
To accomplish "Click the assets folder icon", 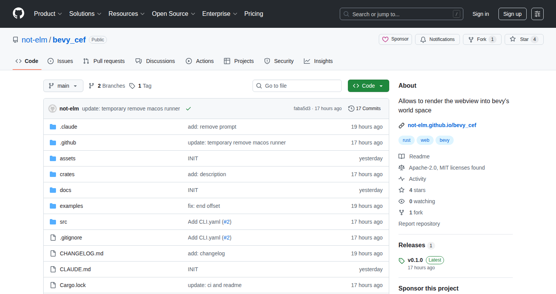I will pyautogui.click(x=53, y=158).
